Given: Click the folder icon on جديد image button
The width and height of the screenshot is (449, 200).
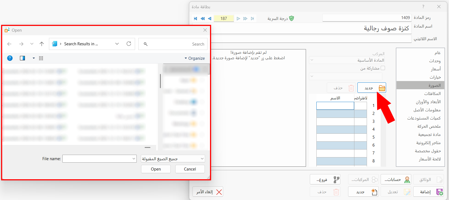Looking at the screenshot, I should pos(382,88).
